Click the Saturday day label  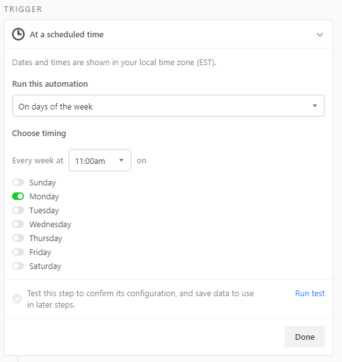(x=46, y=266)
